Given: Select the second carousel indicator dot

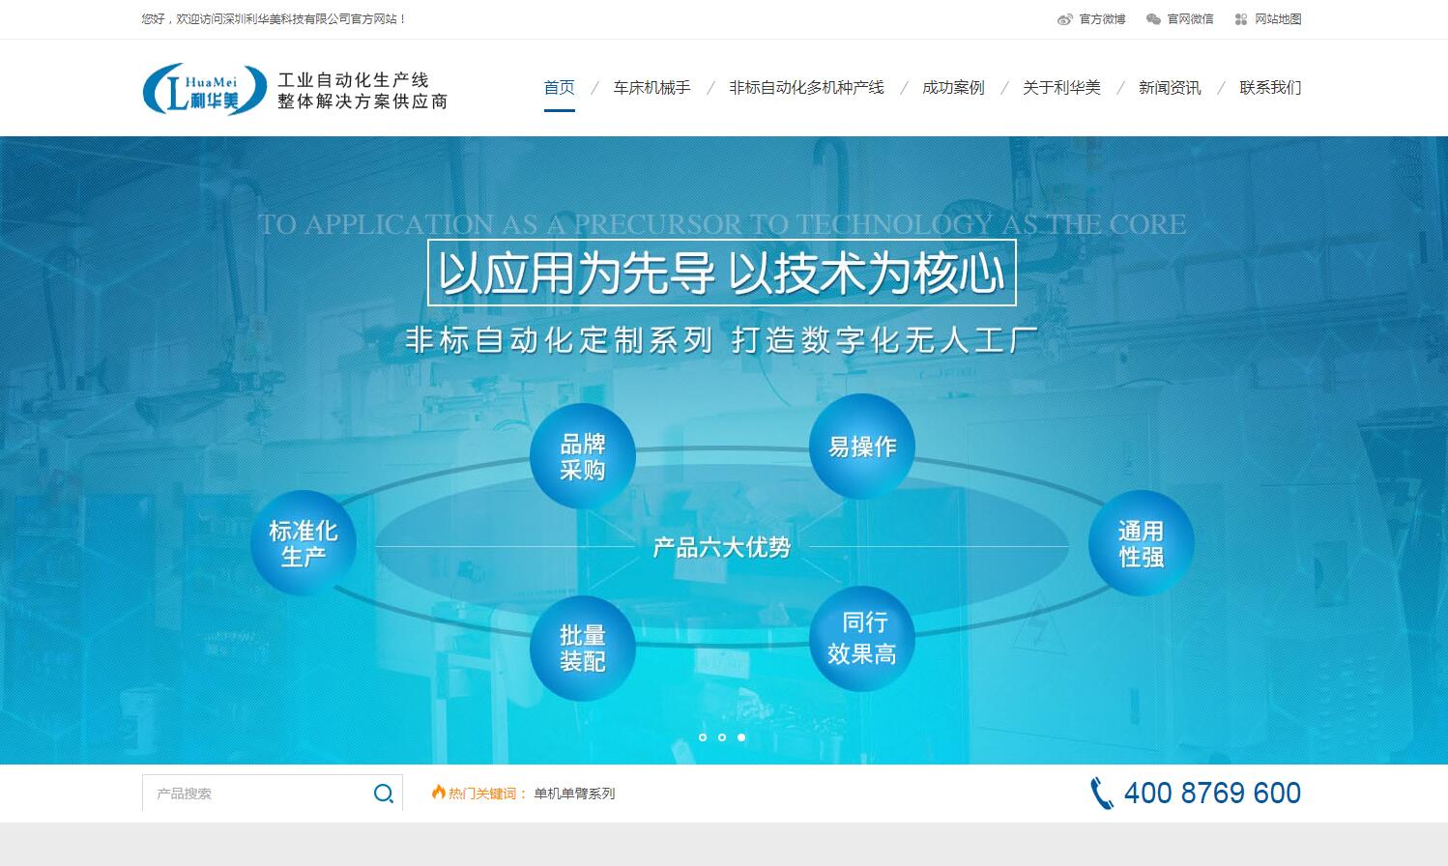Looking at the screenshot, I should [721, 737].
